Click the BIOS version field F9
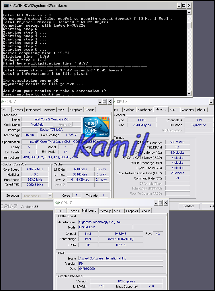The image size is (215, 291). 121,263
